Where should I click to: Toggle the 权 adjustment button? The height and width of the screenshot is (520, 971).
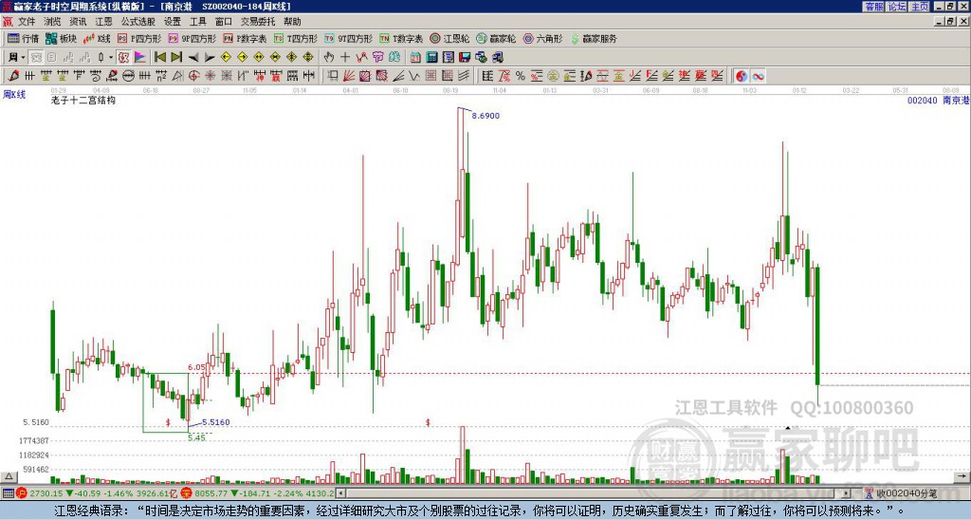123,58
